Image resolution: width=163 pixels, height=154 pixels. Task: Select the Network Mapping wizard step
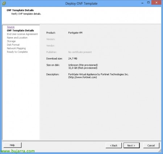(16, 48)
